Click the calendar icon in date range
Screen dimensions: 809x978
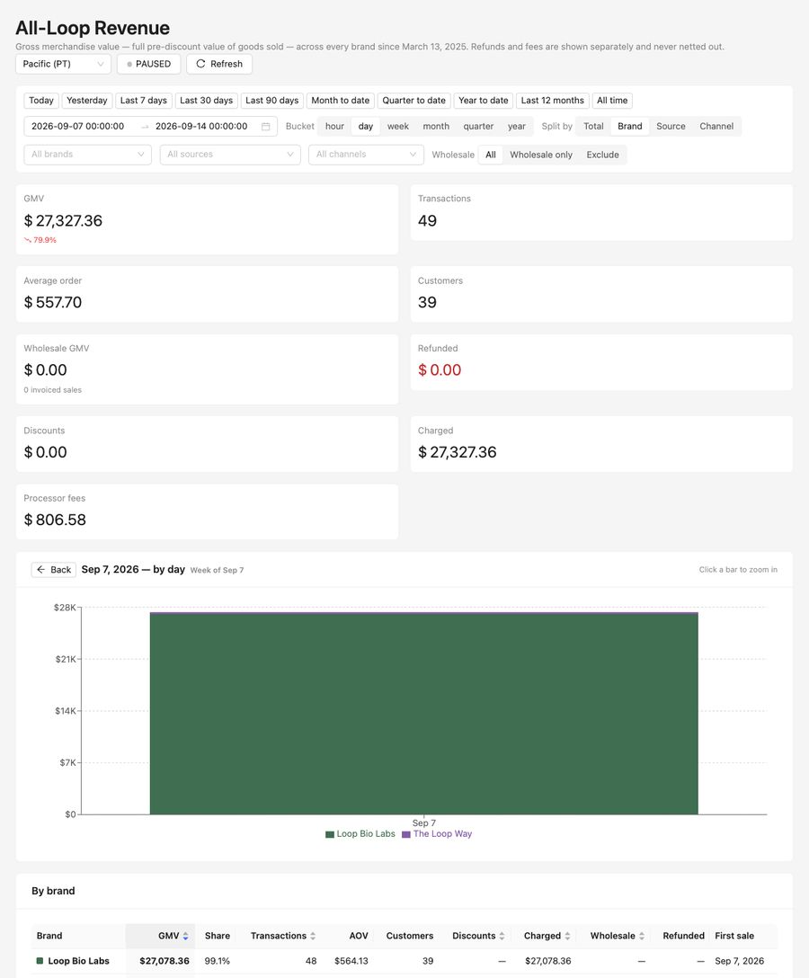(266, 127)
